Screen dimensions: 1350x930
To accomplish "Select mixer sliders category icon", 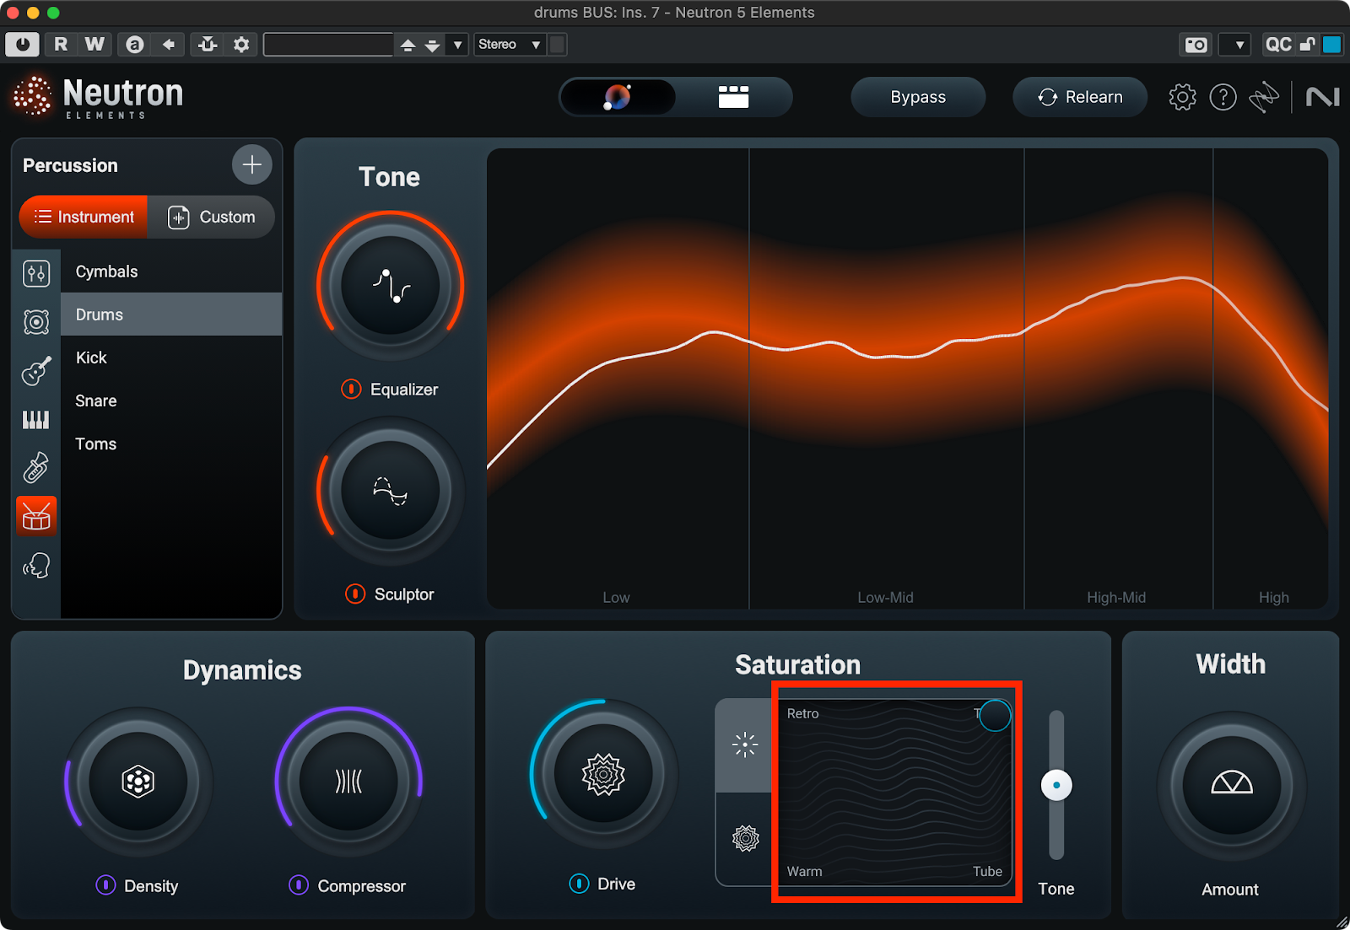I will [x=36, y=273].
